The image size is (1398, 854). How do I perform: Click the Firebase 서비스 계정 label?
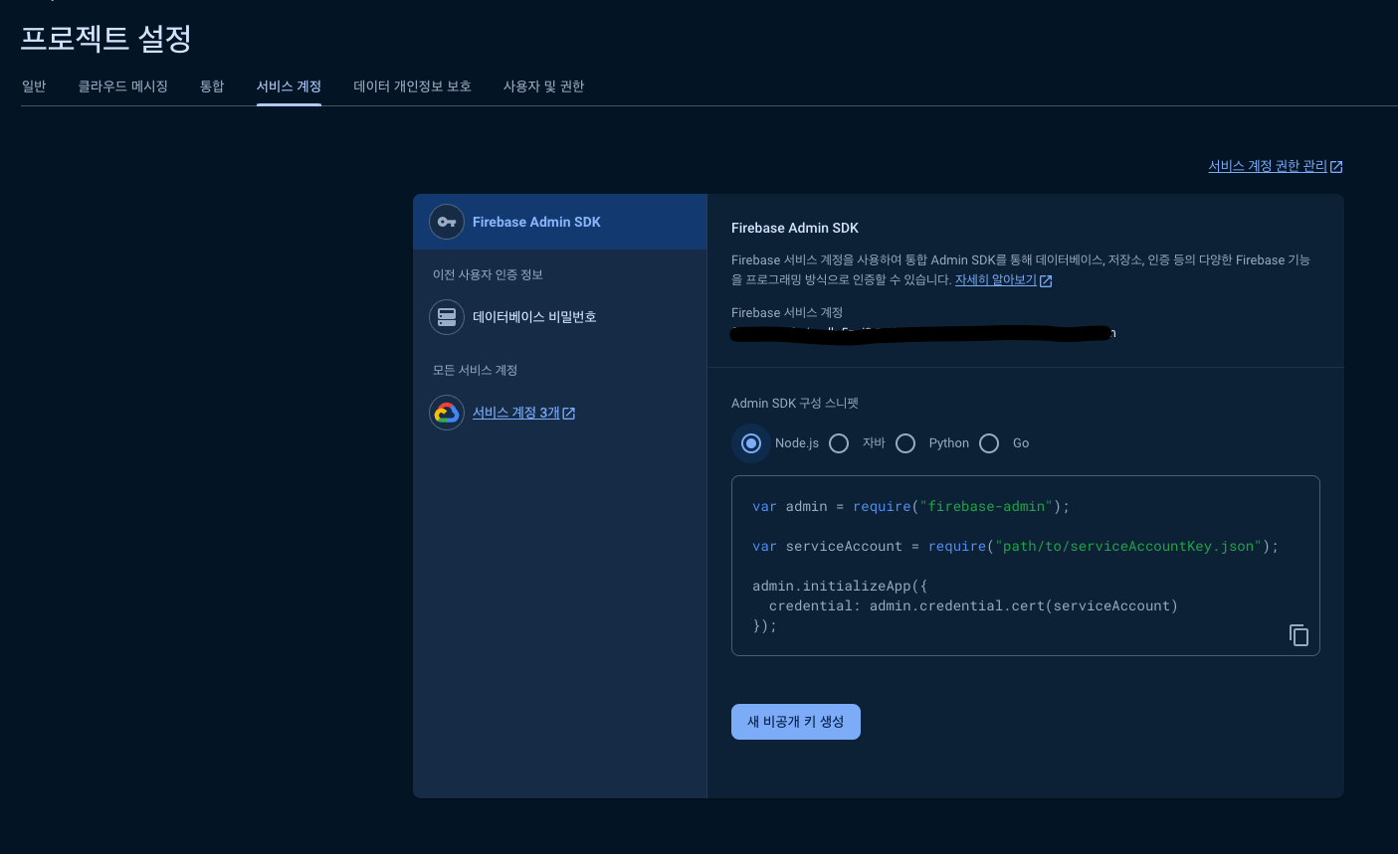pyautogui.click(x=787, y=312)
